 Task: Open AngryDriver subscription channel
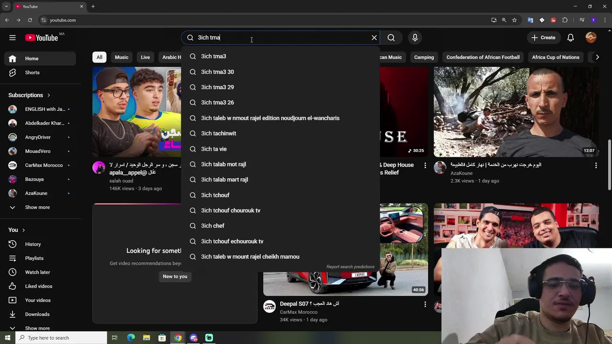40,137
